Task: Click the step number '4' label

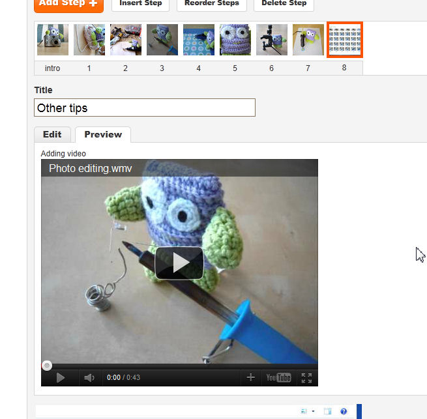Action: pyautogui.click(x=199, y=68)
